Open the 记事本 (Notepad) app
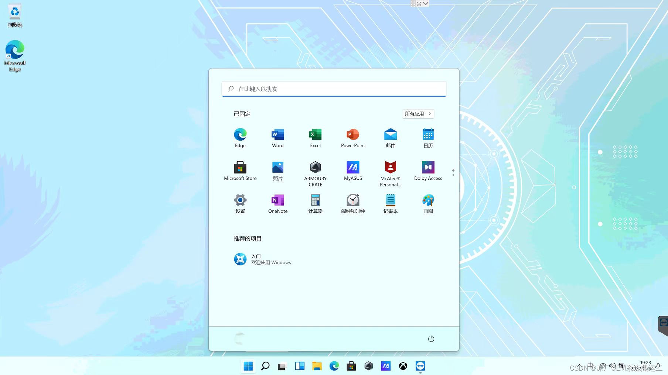This screenshot has height=375, width=668. pyautogui.click(x=391, y=203)
